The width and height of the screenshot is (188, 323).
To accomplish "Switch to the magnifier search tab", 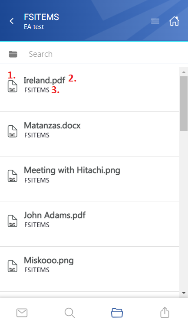I will click(69, 313).
